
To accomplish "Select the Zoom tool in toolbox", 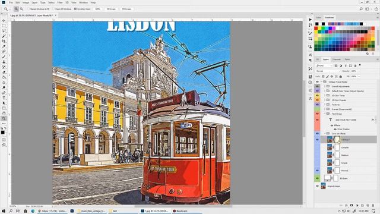I will 4,118.
